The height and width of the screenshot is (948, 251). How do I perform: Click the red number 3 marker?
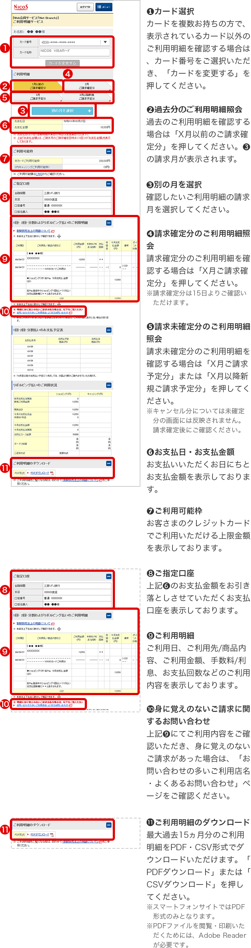pyautogui.click(x=23, y=111)
